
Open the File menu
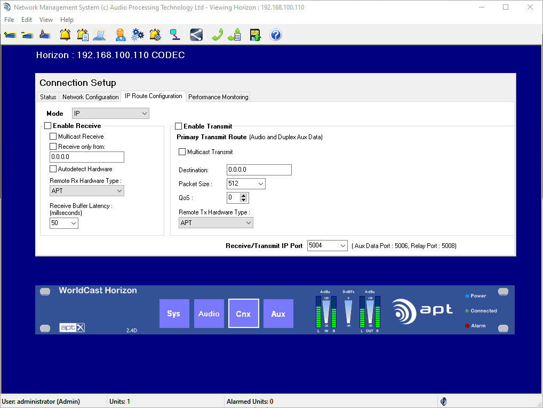[x=9, y=20]
